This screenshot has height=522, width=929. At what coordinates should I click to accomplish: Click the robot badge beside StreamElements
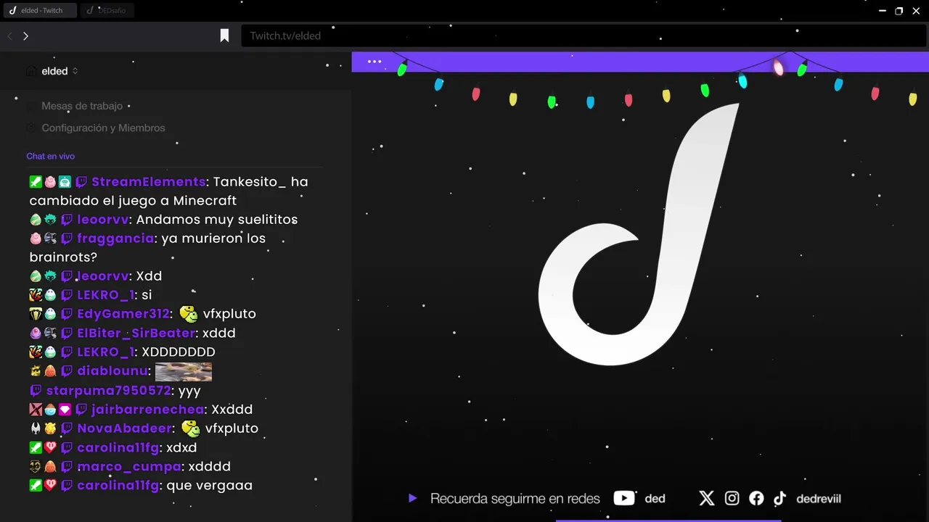[65, 181]
